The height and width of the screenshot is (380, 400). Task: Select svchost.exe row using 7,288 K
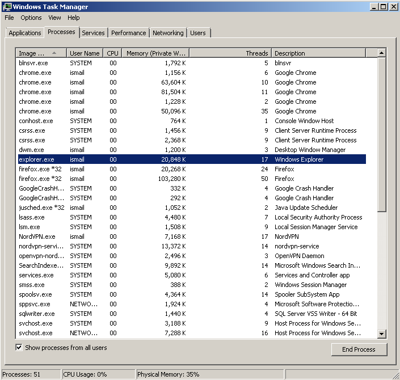pyautogui.click(x=192, y=333)
